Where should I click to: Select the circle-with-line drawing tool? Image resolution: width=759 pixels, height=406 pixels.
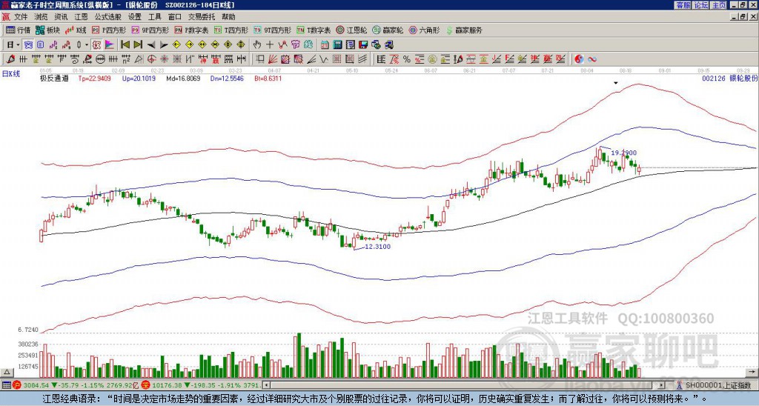(101, 59)
